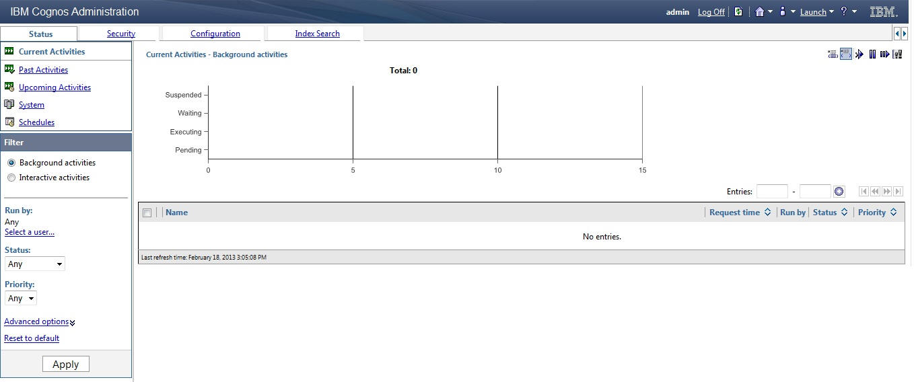The image size is (914, 382).
Task: Click the Schedules icon in sidebar
Action: 9,122
